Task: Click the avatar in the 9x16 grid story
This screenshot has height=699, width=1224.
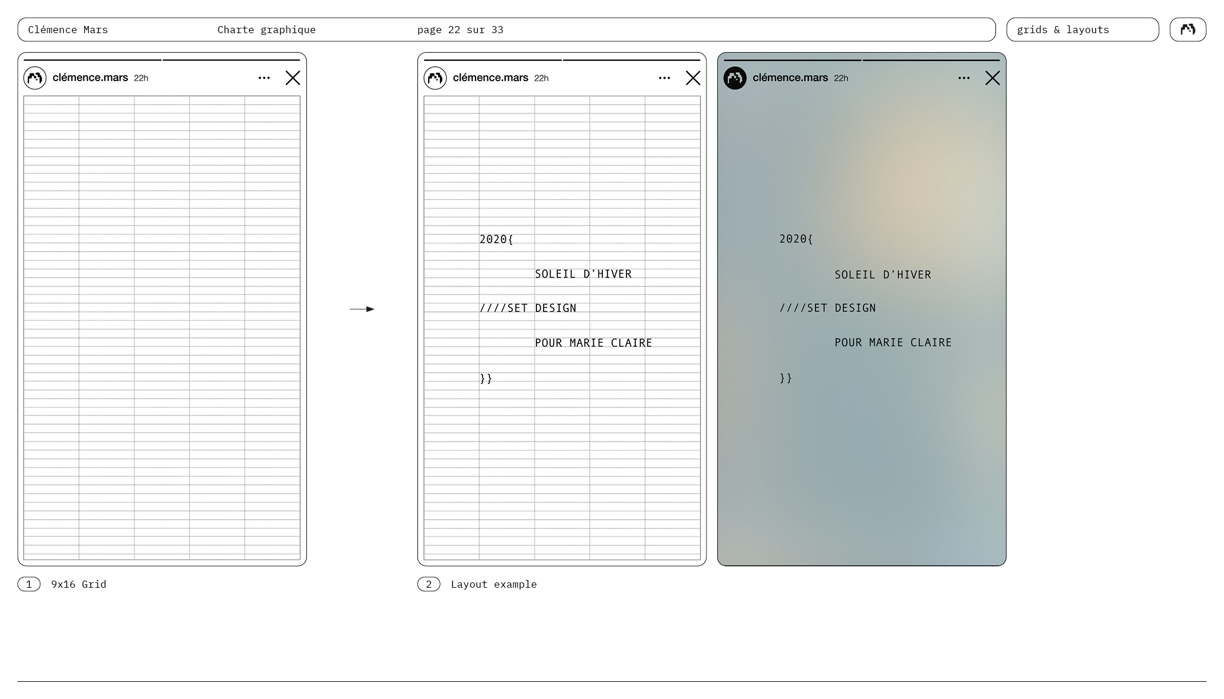Action: [x=35, y=78]
